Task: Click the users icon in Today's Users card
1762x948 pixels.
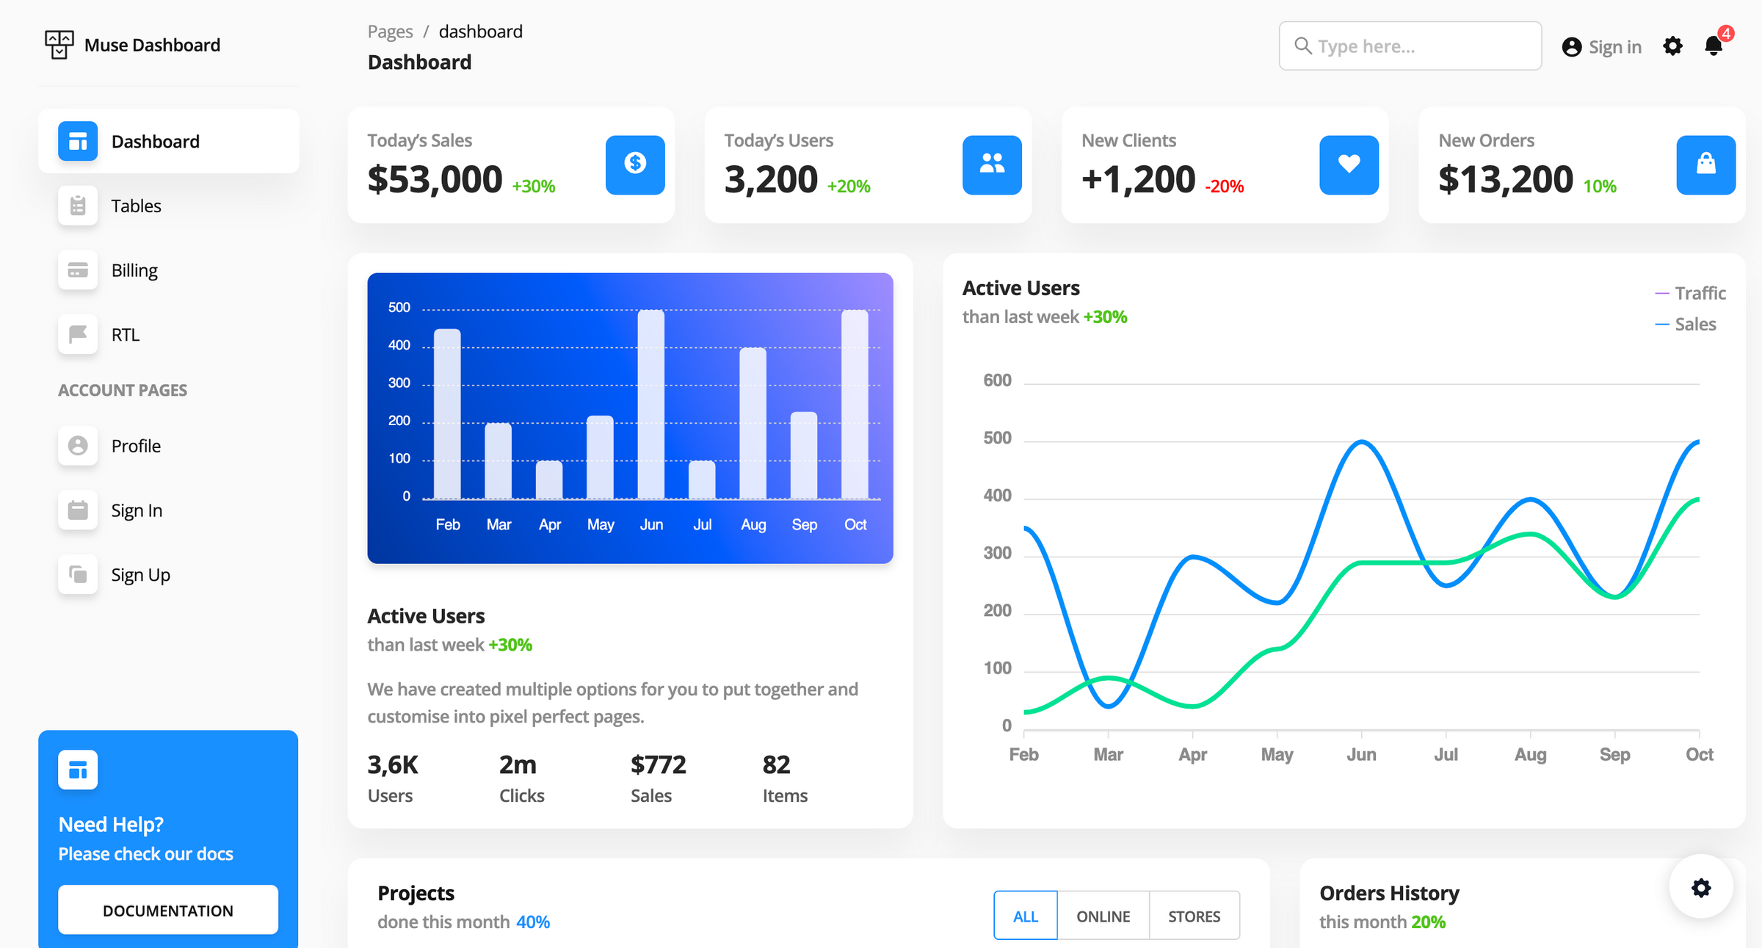Action: 992,164
